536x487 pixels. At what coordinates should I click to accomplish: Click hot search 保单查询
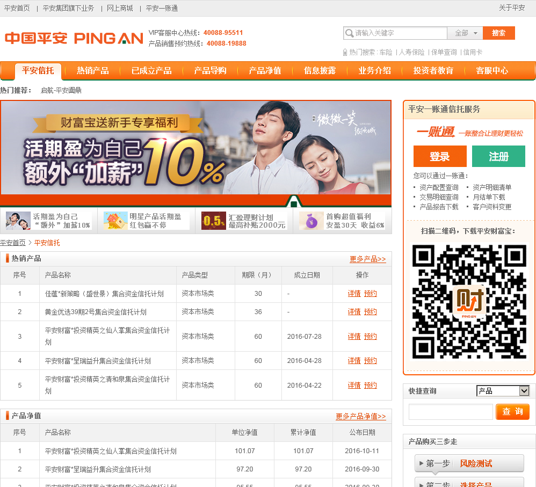pyautogui.click(x=444, y=52)
